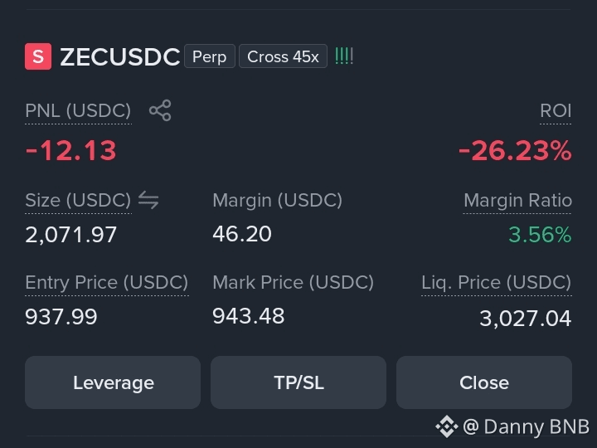This screenshot has height=448, width=597.
Task: Click the Perp contract tag
Action: (210, 56)
